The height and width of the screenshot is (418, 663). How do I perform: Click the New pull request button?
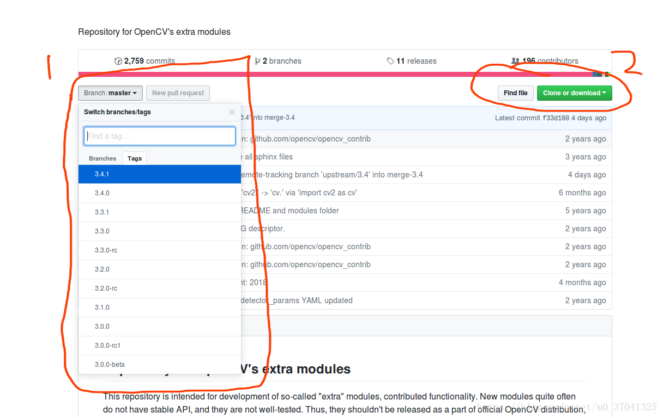pos(178,93)
